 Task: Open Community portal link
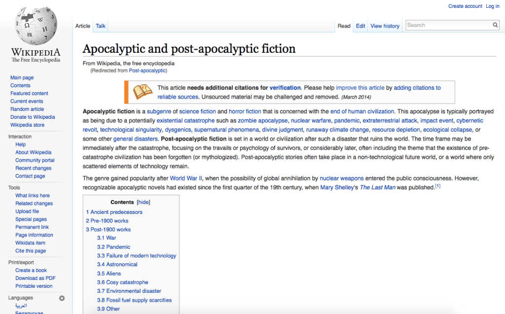[35, 160]
